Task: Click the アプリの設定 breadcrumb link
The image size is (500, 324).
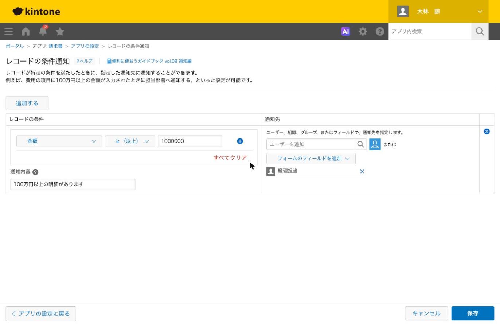Action: [x=85, y=46]
